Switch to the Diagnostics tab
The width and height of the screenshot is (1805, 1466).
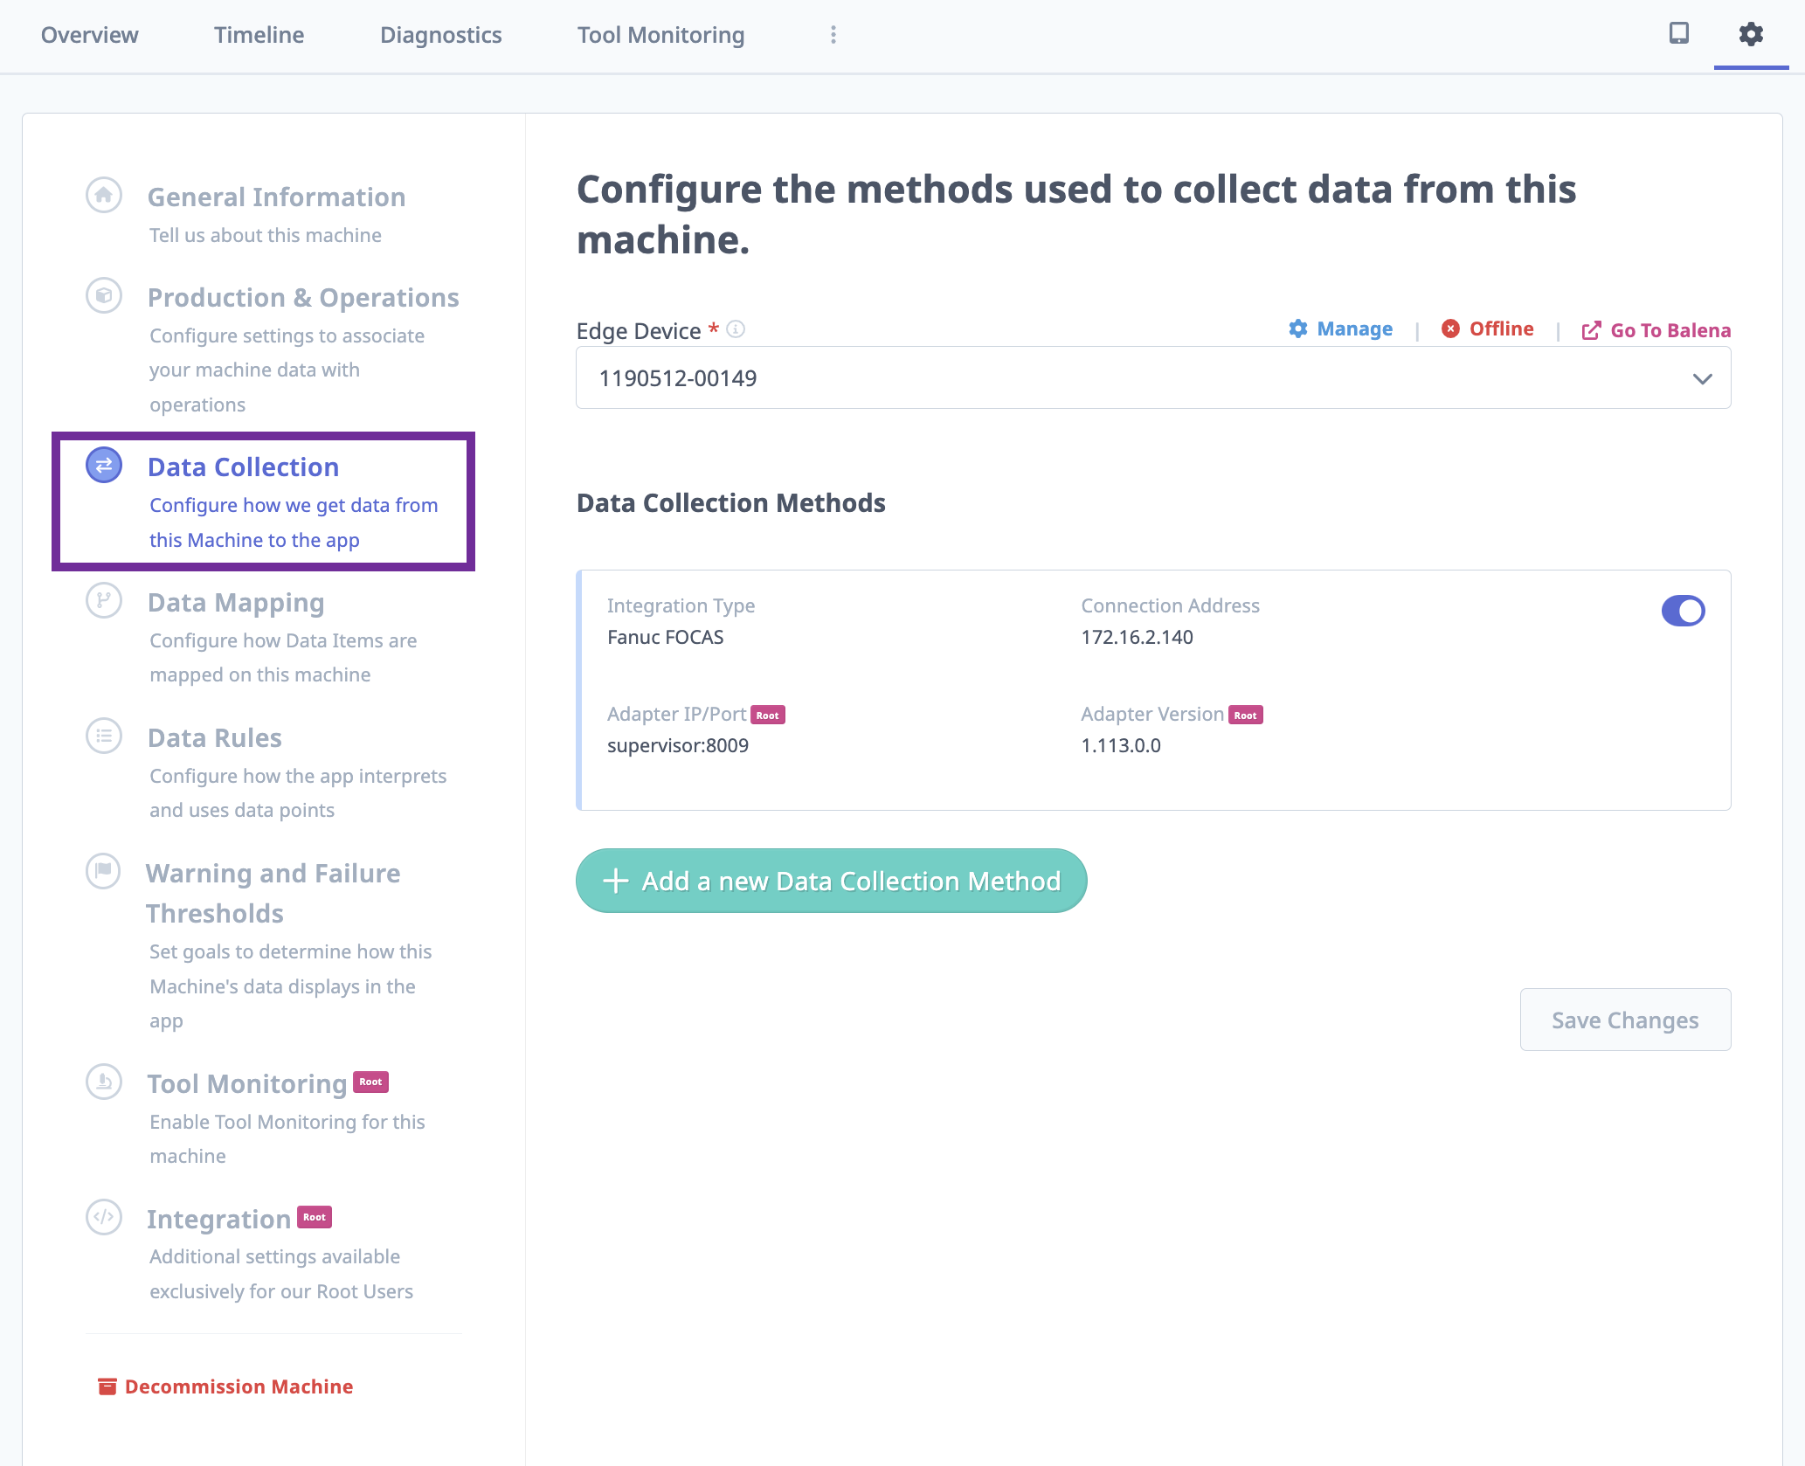440,35
